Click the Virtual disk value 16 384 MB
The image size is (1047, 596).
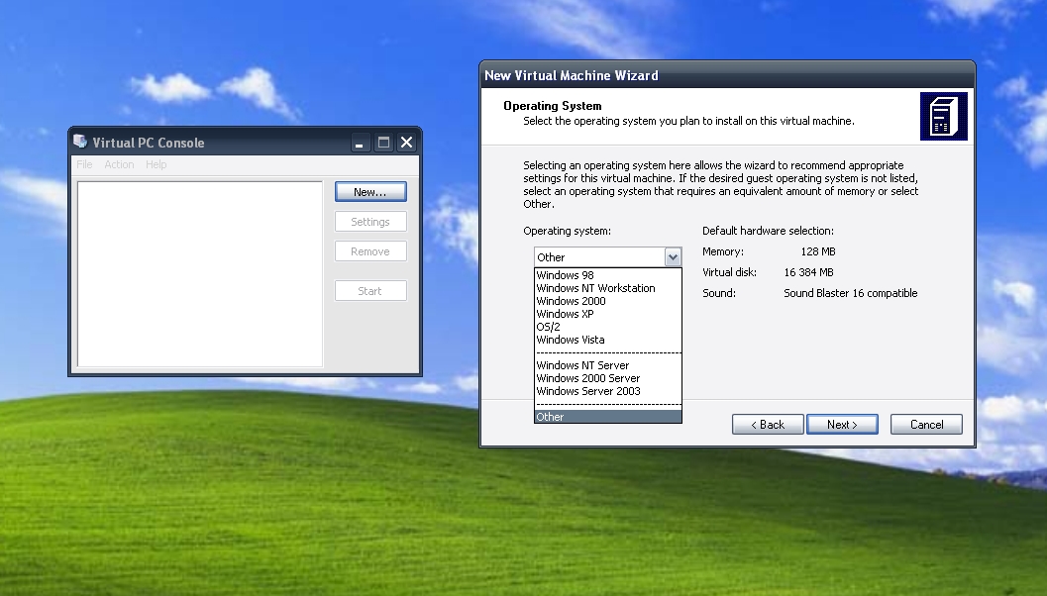coord(808,272)
